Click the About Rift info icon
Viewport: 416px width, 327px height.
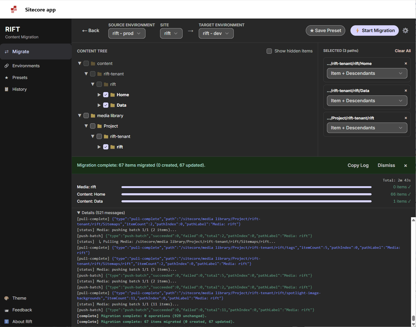pyautogui.click(x=7, y=322)
